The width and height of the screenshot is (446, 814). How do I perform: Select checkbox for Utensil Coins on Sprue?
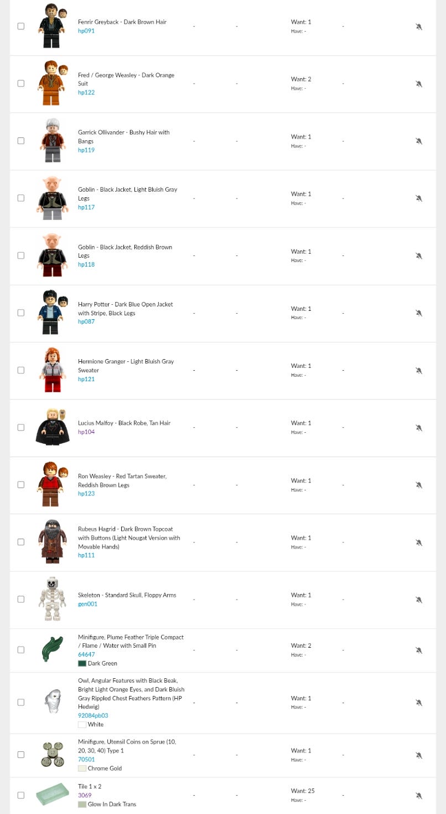click(x=21, y=755)
